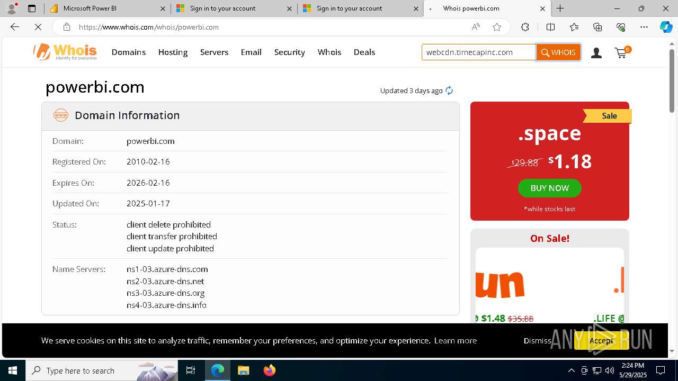The width and height of the screenshot is (678, 381).
Task: Click the On Sale domain promo carousel
Action: [x=549, y=286]
